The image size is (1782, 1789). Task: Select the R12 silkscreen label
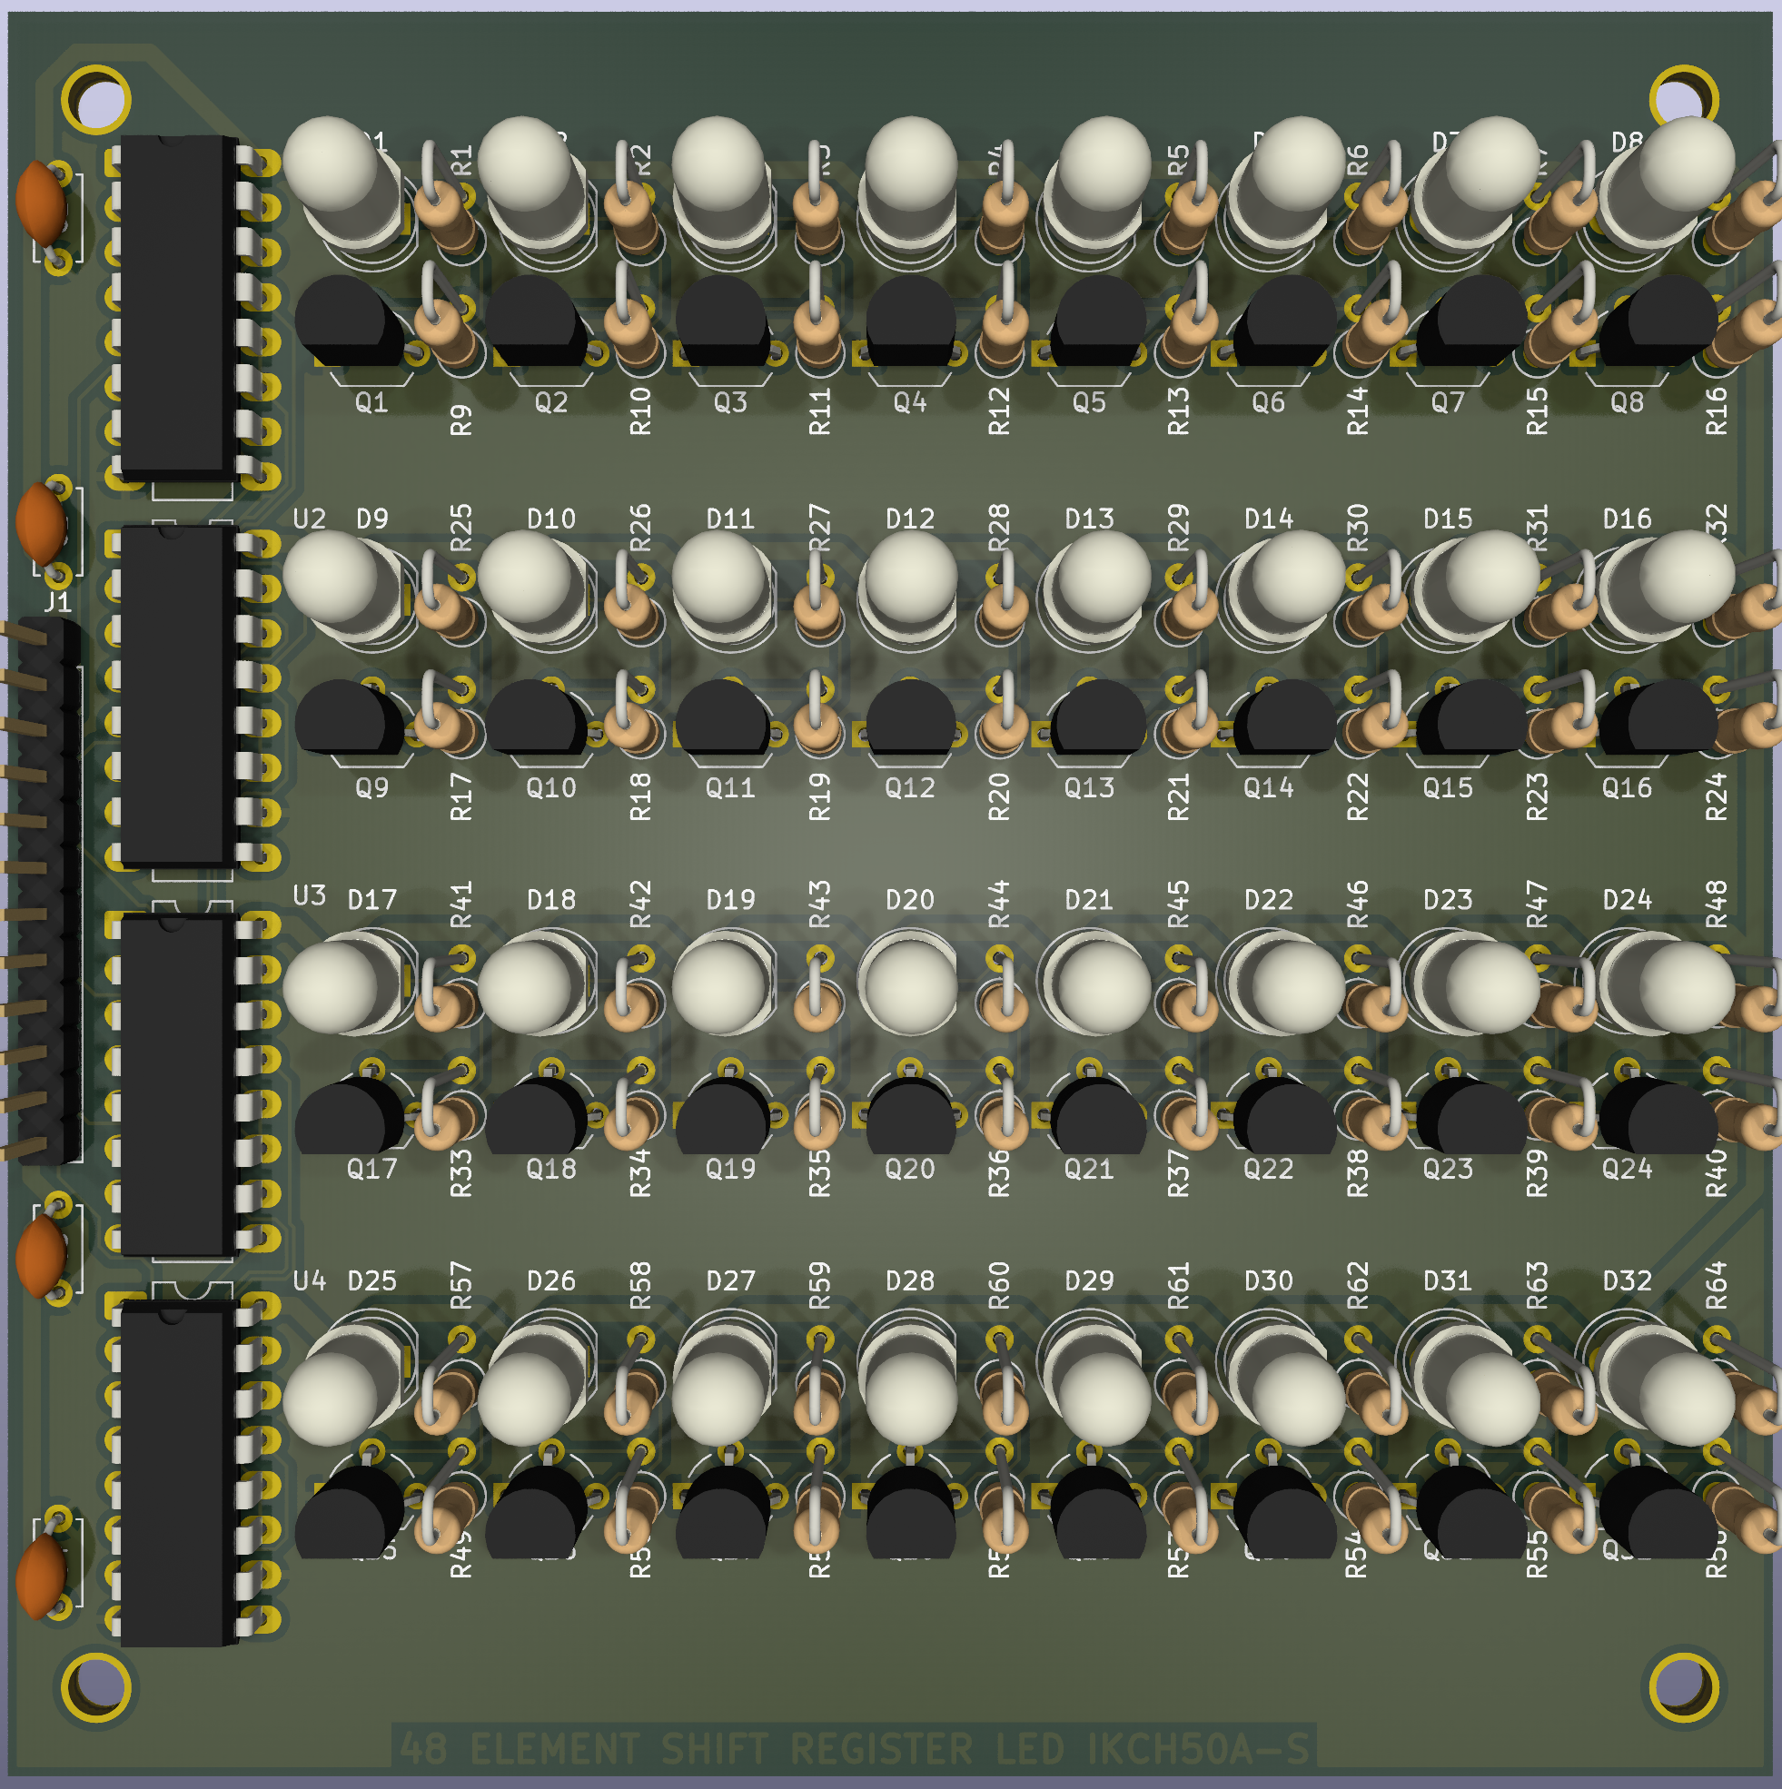pos(998,411)
